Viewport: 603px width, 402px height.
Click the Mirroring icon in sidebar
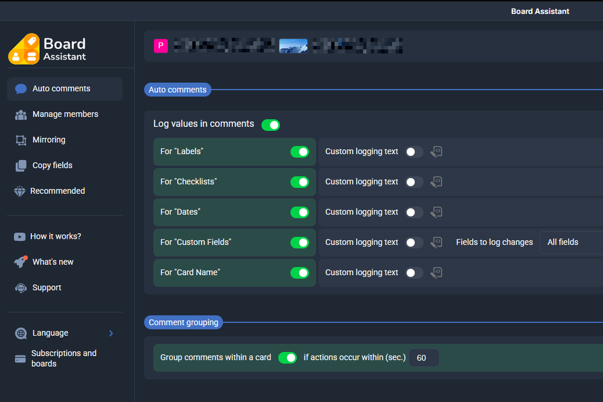(x=21, y=140)
